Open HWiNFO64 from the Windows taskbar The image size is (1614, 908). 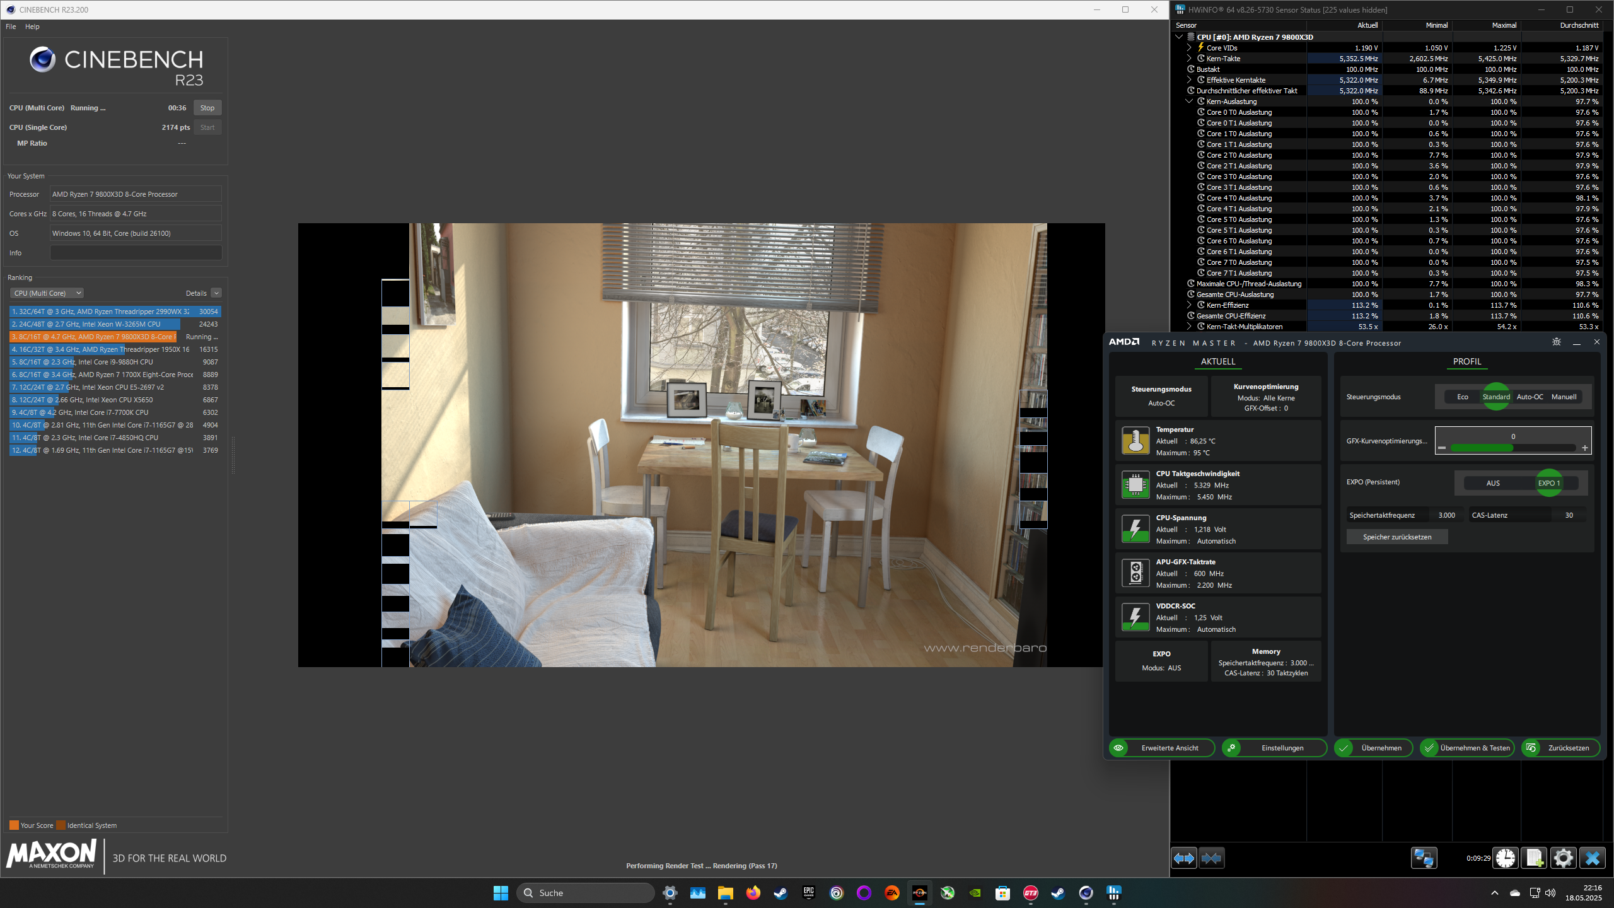[x=1113, y=893]
